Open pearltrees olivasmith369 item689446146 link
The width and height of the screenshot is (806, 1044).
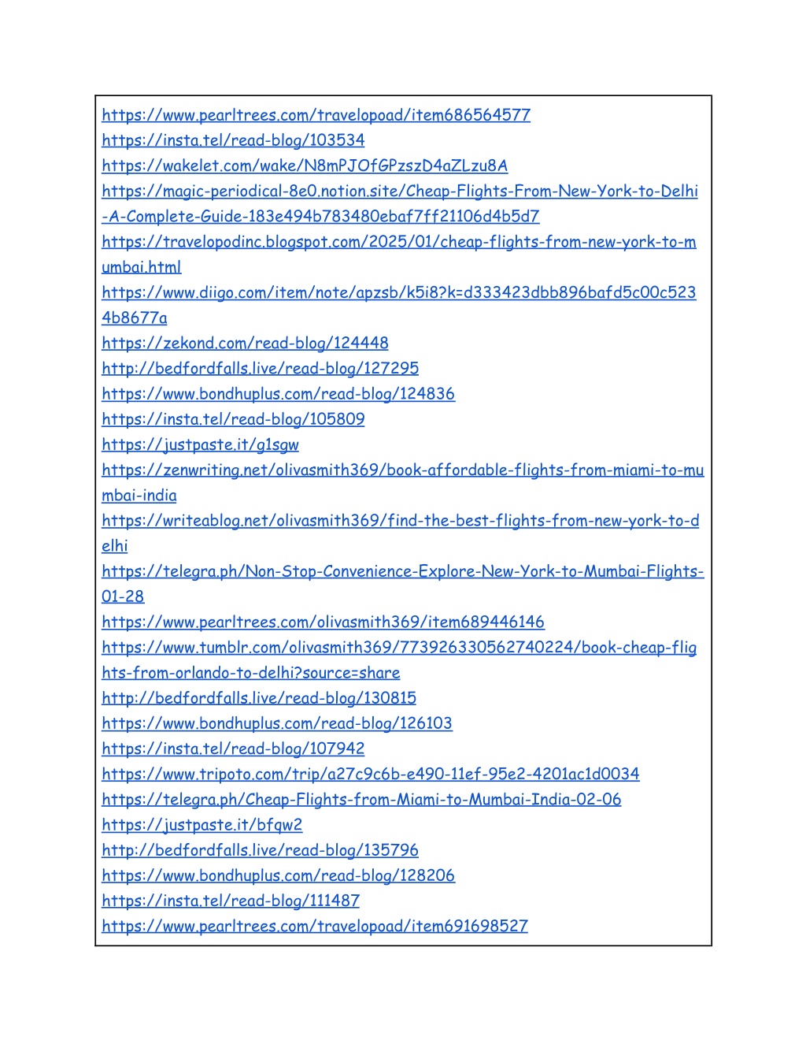point(323,622)
